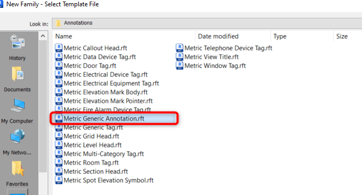This screenshot has width=362, height=195.
Task: Click the Type column header
Action: pos(302,37)
